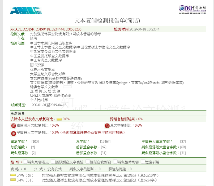This screenshot has width=214, height=186.
Task: Check the 过度引用 checkbox
Action: tap(143, 161)
